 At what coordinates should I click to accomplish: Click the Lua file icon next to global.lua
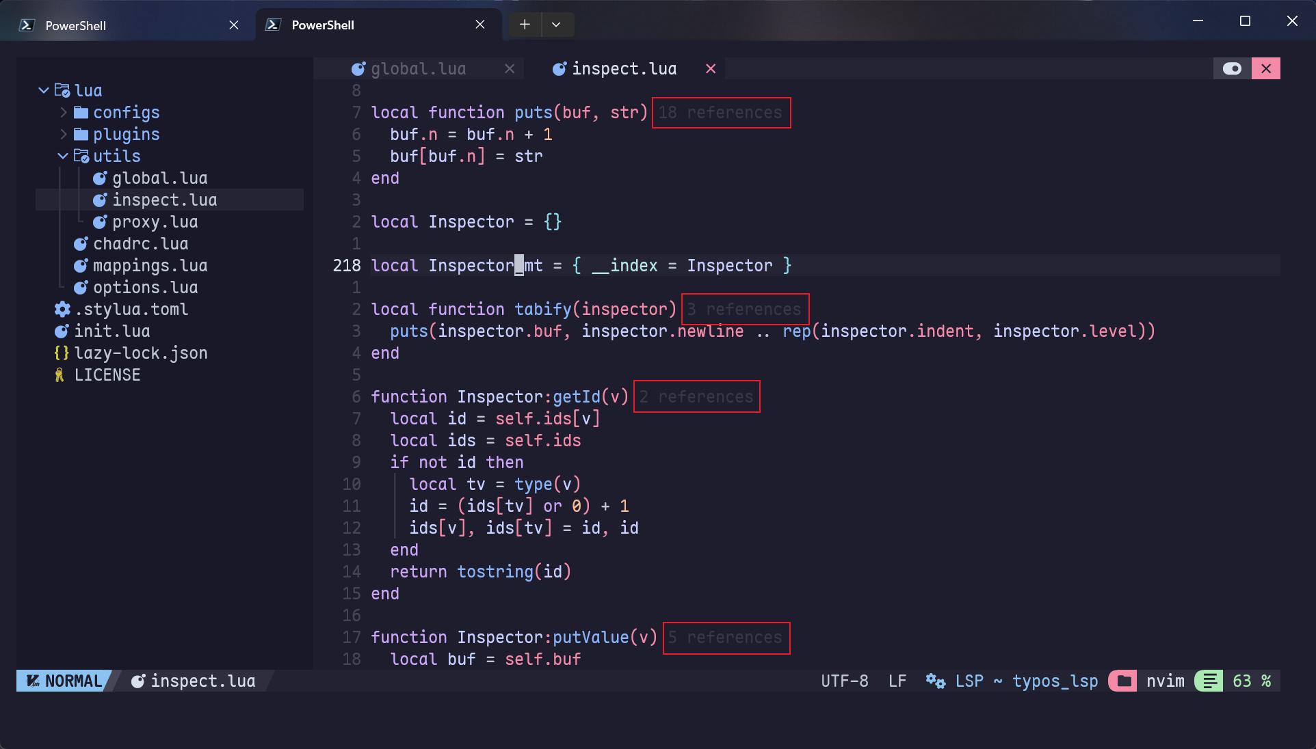(358, 68)
